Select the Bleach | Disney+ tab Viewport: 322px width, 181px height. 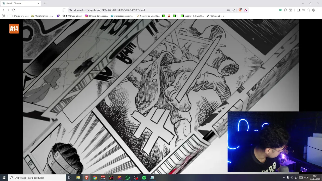[x=21, y=3]
